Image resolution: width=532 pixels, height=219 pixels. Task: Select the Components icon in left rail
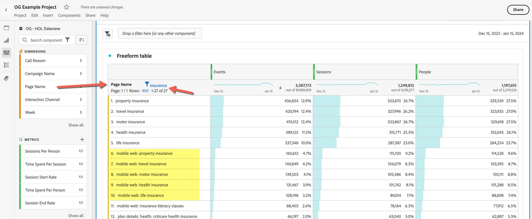coord(6,53)
